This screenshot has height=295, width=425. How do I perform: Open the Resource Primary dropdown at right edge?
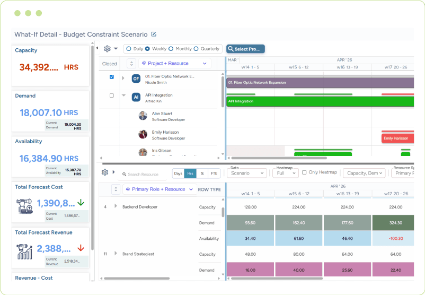coord(403,173)
